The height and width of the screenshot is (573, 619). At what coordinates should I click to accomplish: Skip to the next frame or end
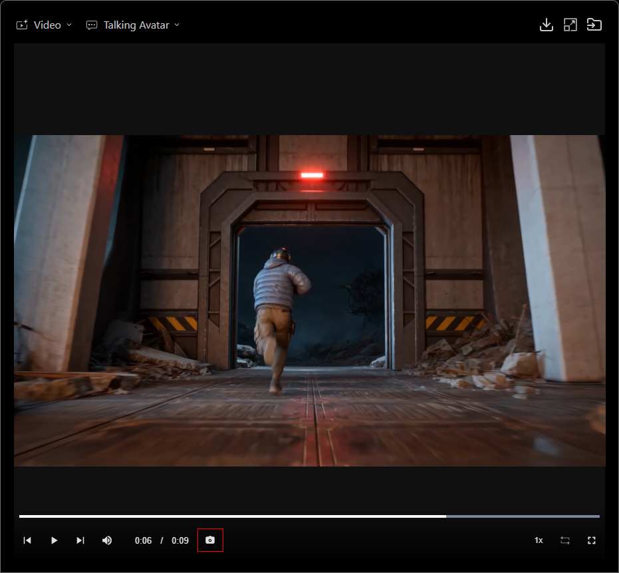(80, 540)
